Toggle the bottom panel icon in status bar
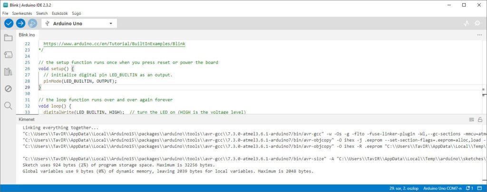The width and height of the screenshot is (487, 192). click(479, 188)
